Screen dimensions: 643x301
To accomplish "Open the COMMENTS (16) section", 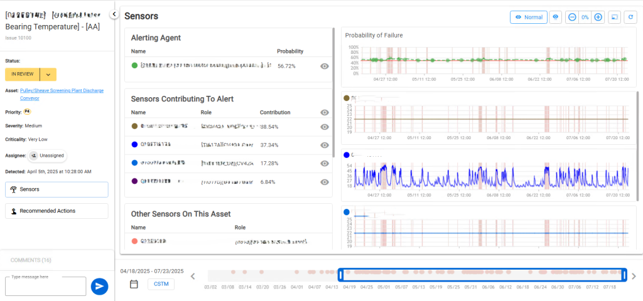I will (31, 260).
